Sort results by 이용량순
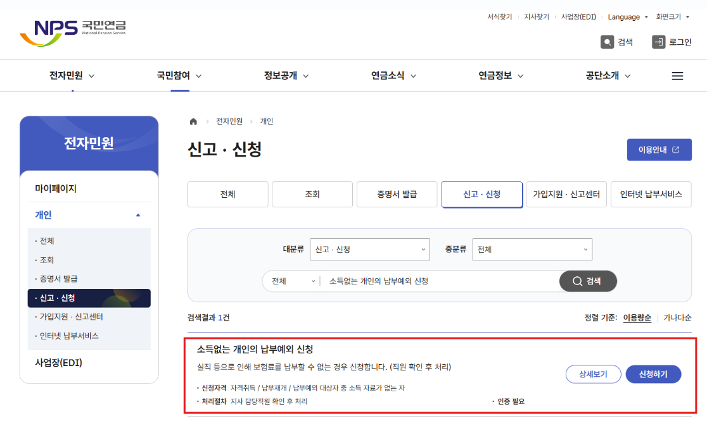This screenshot has width=707, height=421. (x=637, y=318)
